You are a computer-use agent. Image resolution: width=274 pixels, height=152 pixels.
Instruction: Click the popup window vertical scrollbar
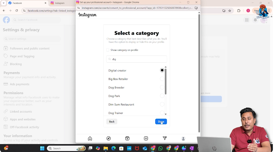[x=199, y=73]
